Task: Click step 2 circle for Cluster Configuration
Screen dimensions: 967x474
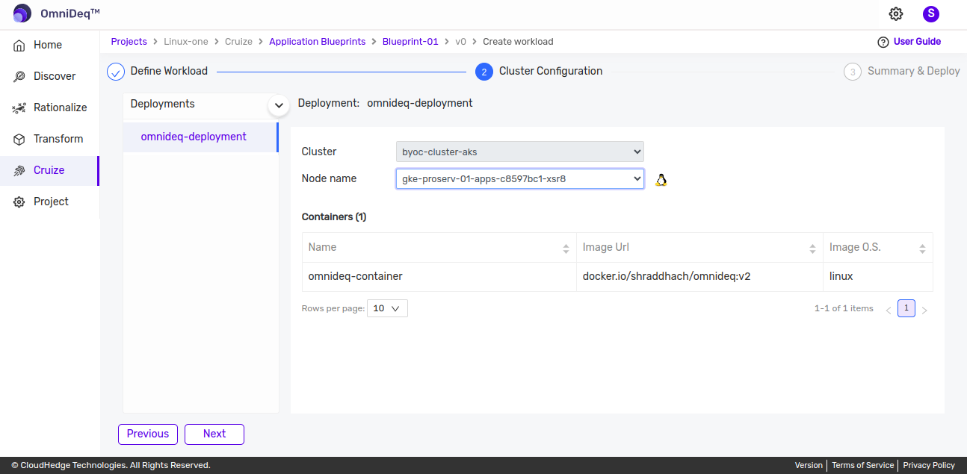Action: (484, 72)
